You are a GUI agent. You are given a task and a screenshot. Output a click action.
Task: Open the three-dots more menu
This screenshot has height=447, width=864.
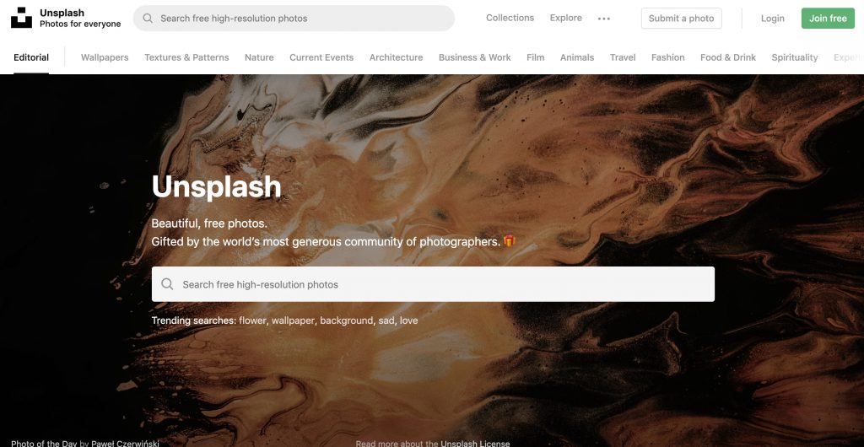point(604,19)
